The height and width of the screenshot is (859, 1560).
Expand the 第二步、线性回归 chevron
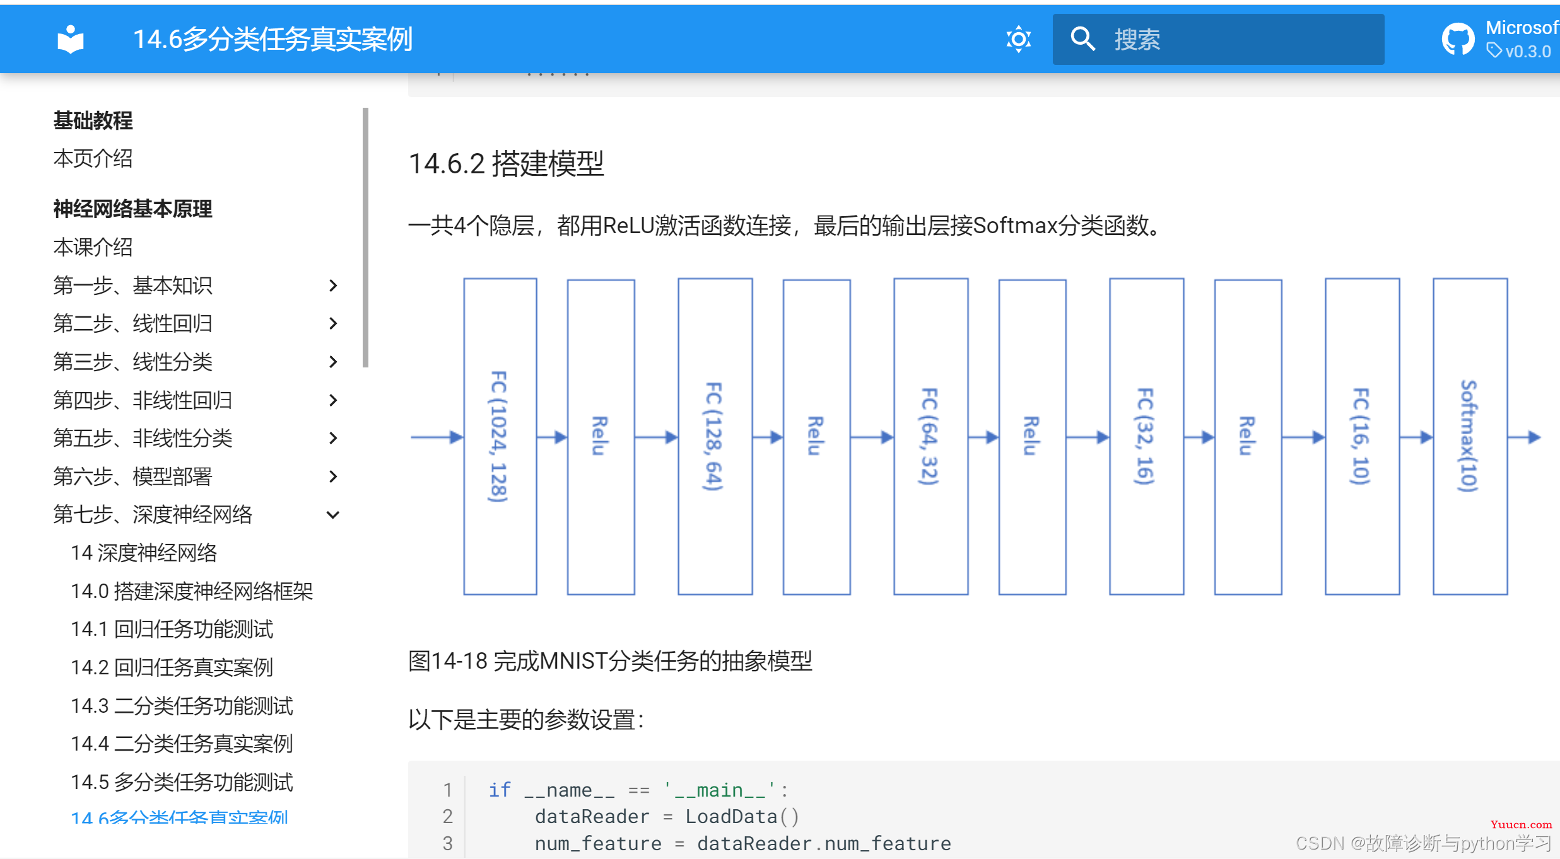pyautogui.click(x=333, y=323)
